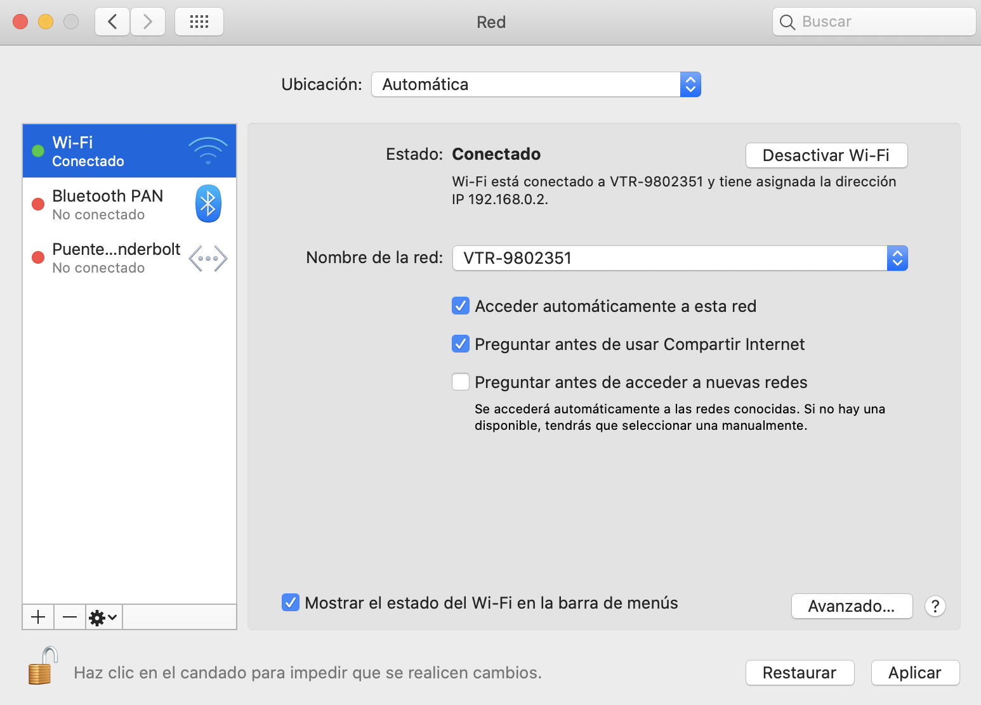The height and width of the screenshot is (705, 981).
Task: Toggle Mostrar el estado del Wi-Fi checkbox
Action: [x=291, y=602]
